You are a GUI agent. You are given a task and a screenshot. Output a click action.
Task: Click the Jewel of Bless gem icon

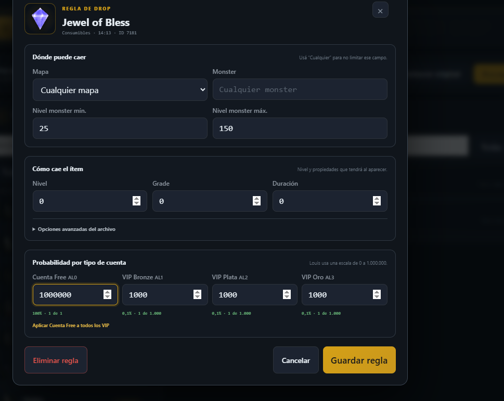point(40,19)
